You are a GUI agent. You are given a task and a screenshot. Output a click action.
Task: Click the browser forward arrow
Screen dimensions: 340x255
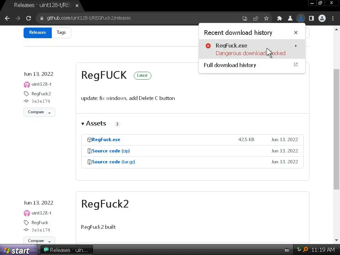pos(18,18)
